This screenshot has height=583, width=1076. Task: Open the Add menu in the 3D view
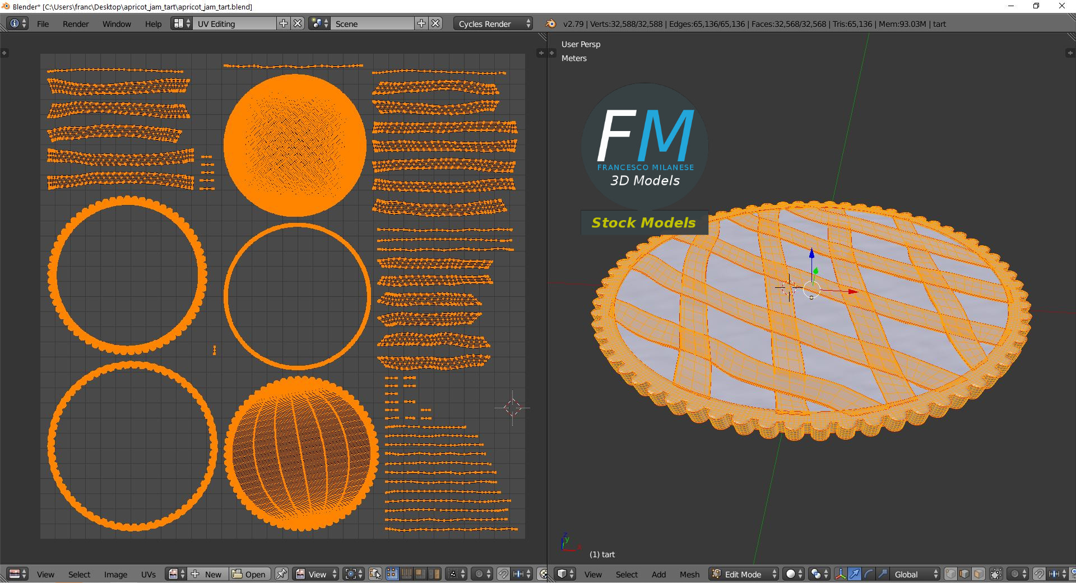click(x=658, y=574)
